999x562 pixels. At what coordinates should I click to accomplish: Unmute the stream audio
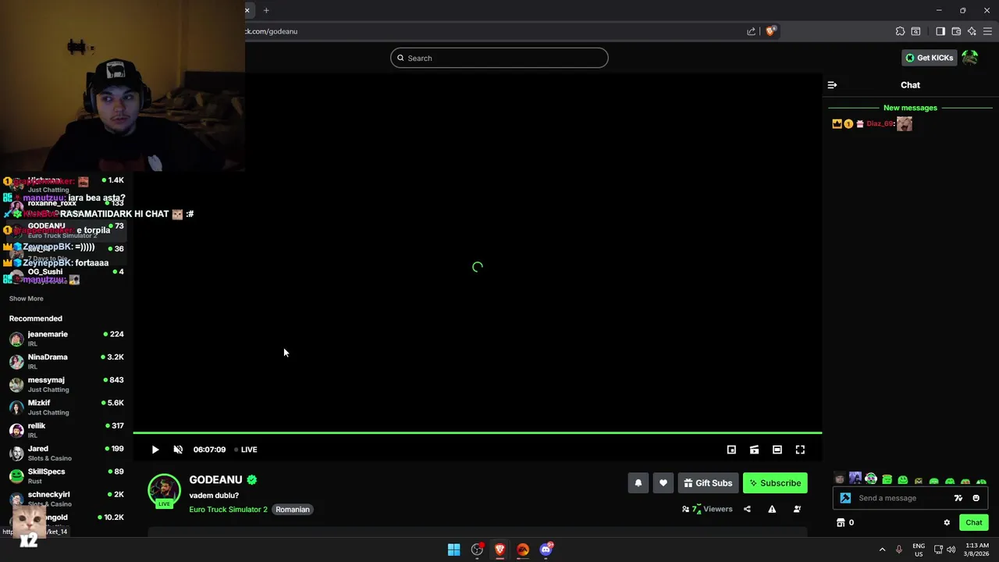pos(178,450)
